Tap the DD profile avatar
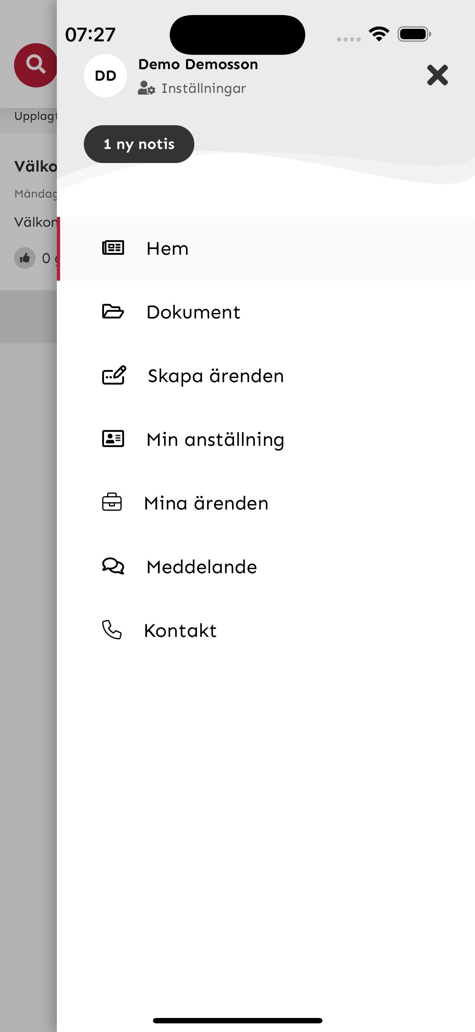Viewport: 475px width, 1032px height. (105, 75)
